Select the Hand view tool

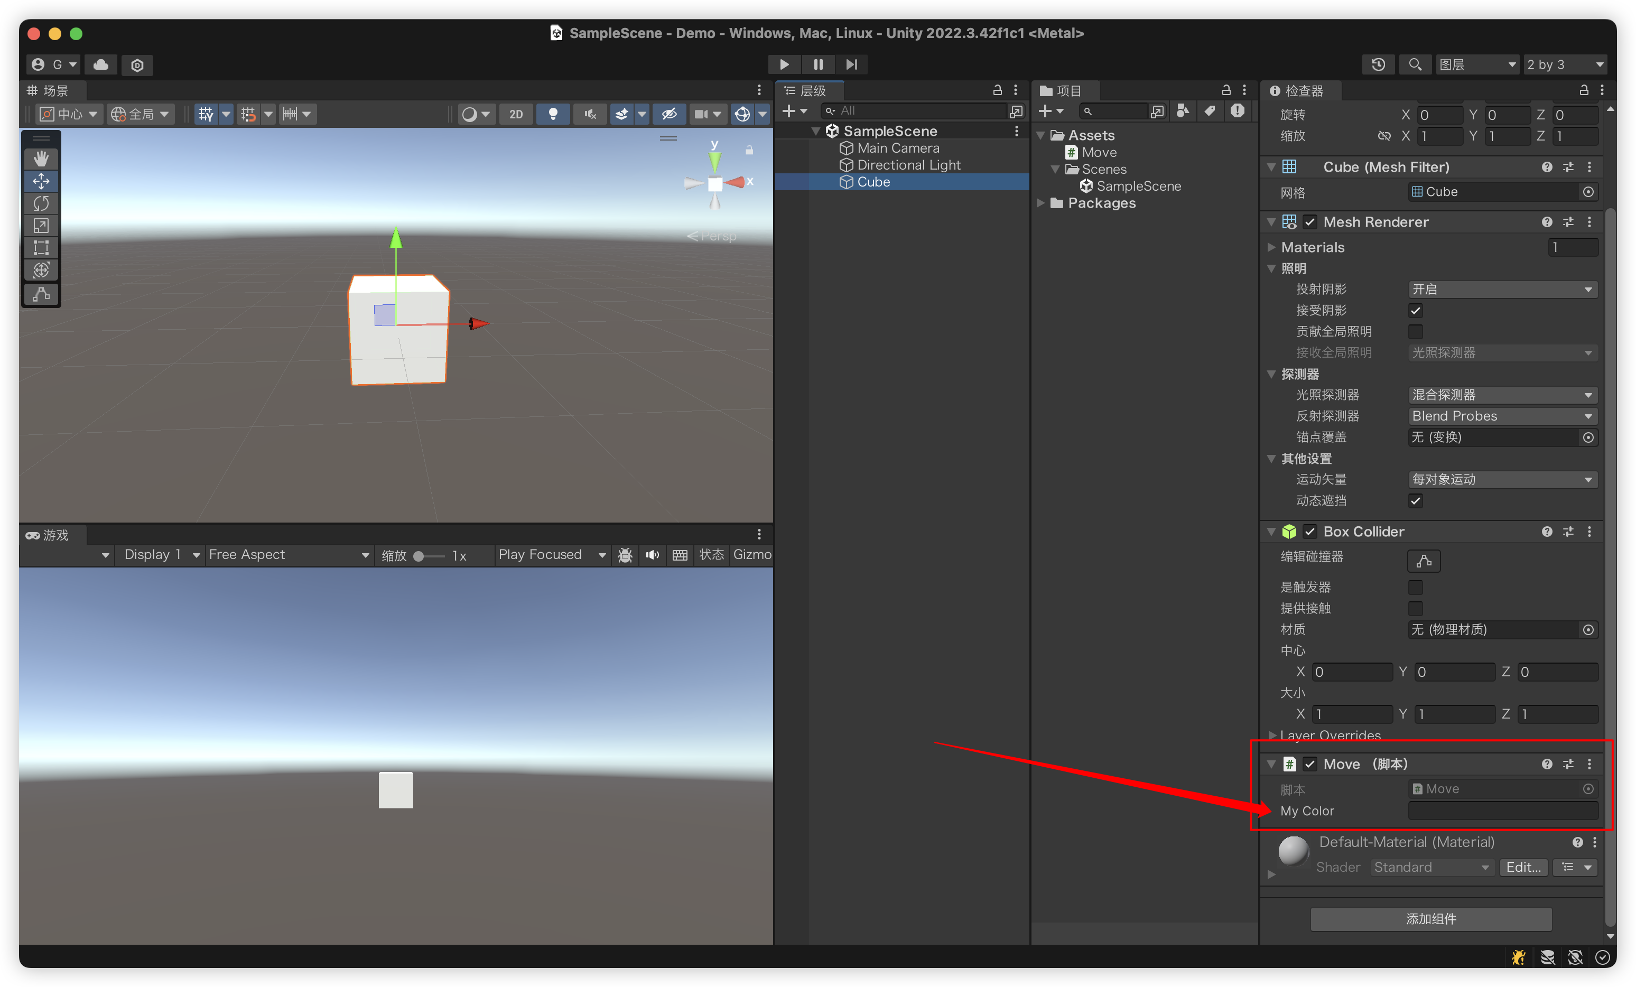pyautogui.click(x=41, y=159)
